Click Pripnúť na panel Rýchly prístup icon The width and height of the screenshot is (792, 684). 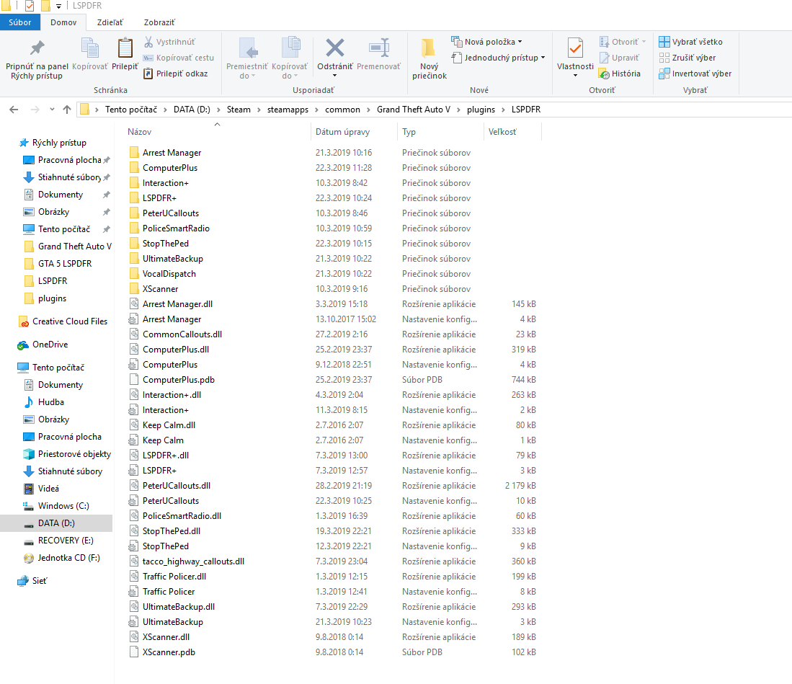click(37, 48)
